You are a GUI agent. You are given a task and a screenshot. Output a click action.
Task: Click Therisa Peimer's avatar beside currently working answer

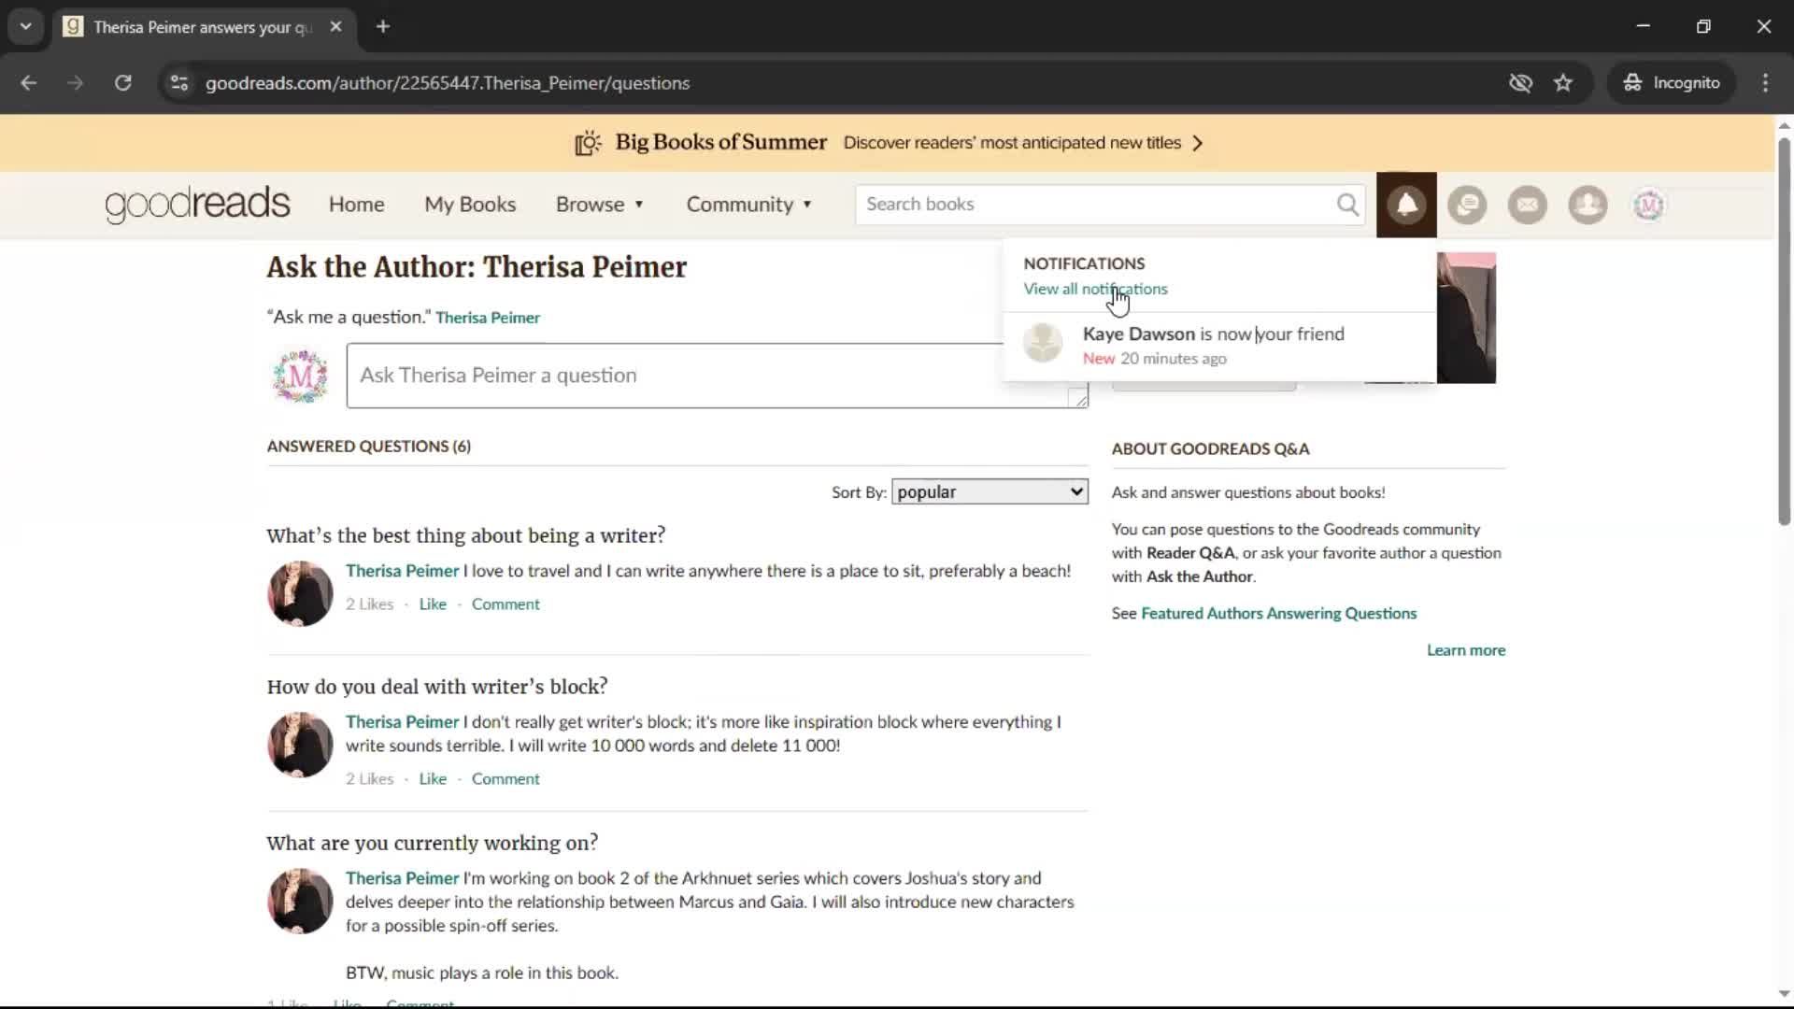click(300, 901)
